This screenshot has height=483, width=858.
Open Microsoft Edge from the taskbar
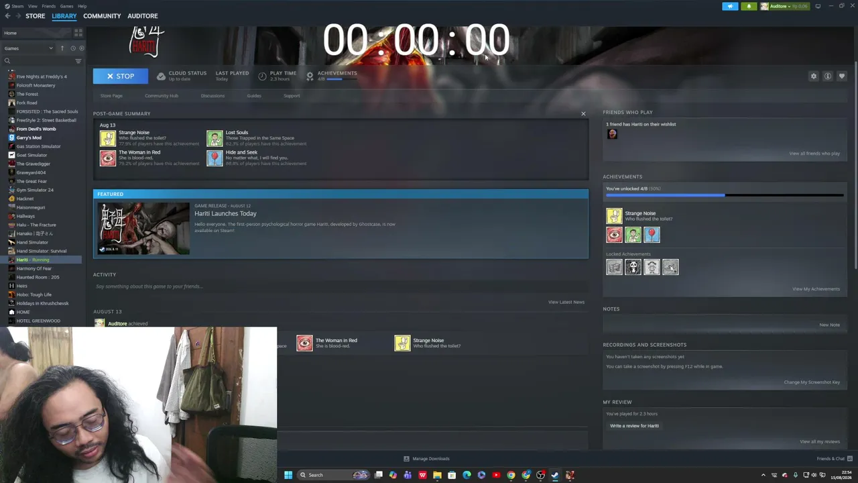click(x=467, y=475)
